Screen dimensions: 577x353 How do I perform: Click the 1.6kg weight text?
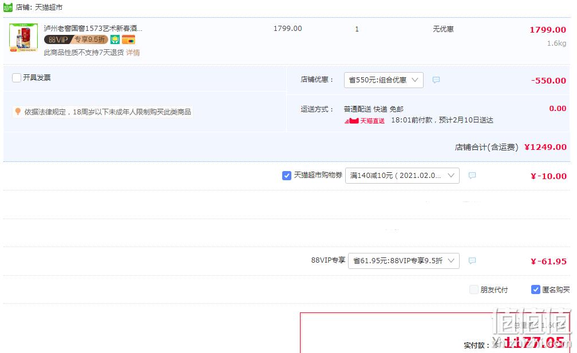[x=556, y=43]
